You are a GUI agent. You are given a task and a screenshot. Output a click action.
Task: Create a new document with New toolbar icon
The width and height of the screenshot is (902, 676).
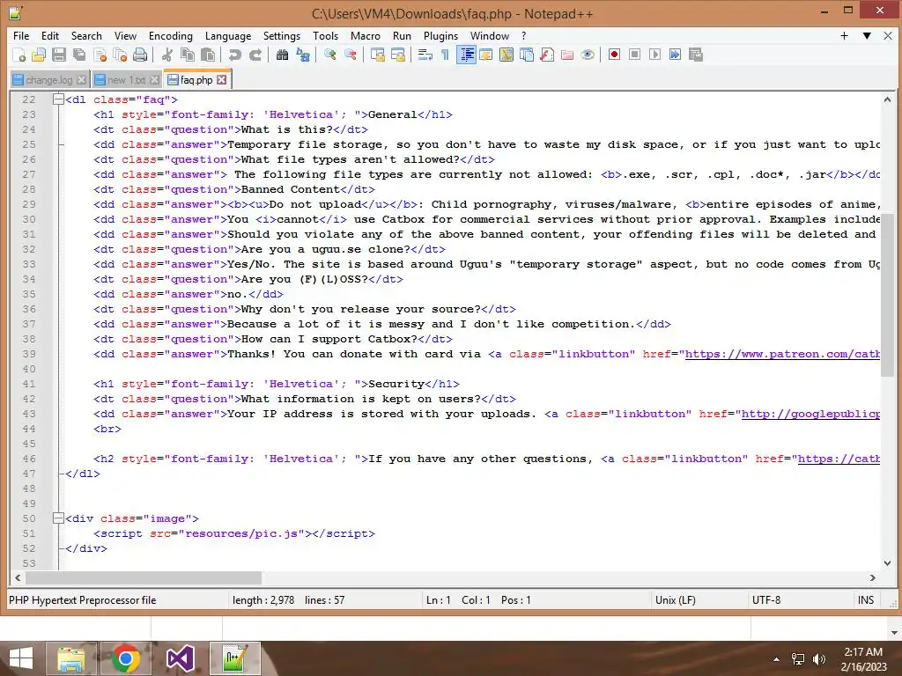19,55
